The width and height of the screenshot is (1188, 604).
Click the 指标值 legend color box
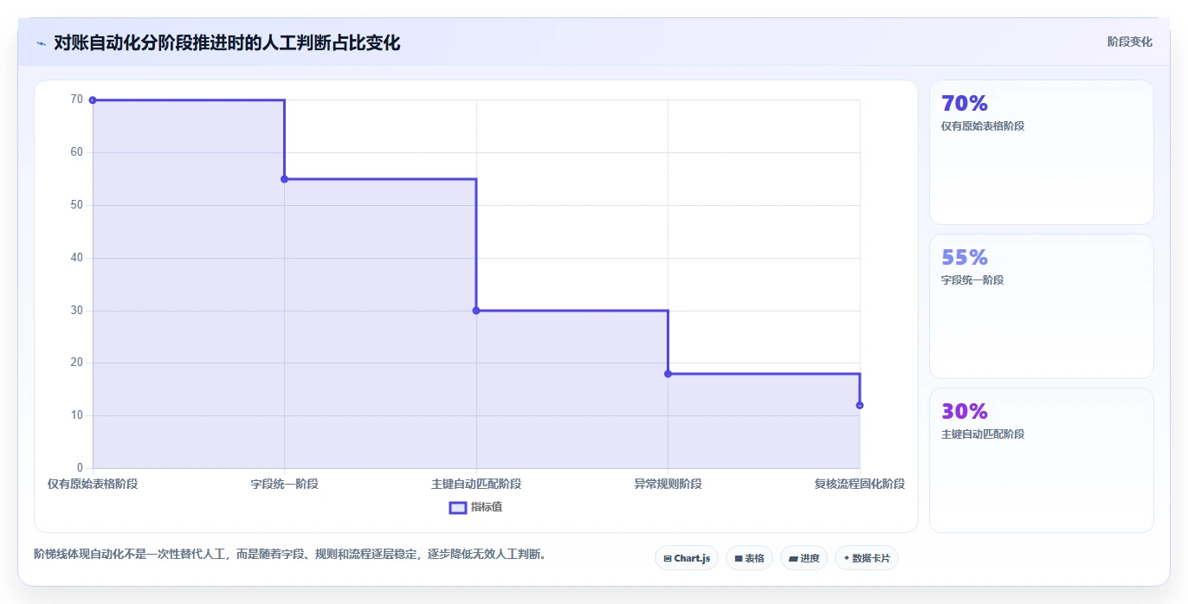[458, 507]
